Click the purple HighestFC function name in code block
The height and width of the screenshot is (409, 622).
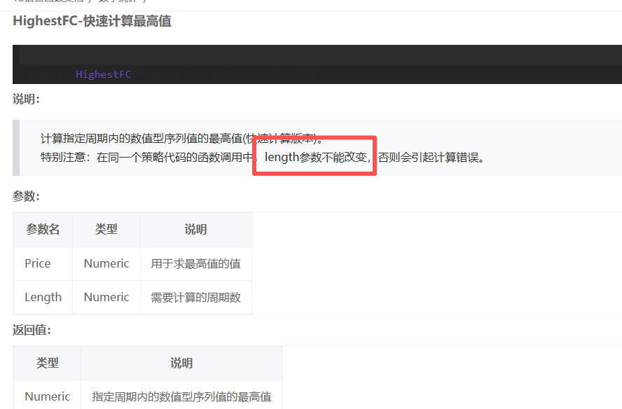[x=103, y=74]
